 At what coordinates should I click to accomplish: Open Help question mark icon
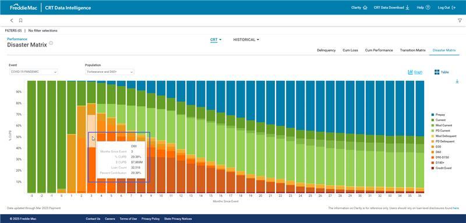pyautogui.click(x=428, y=8)
